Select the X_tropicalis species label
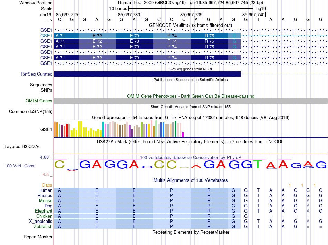Viewport: 328px width, 245px height. [41, 222]
